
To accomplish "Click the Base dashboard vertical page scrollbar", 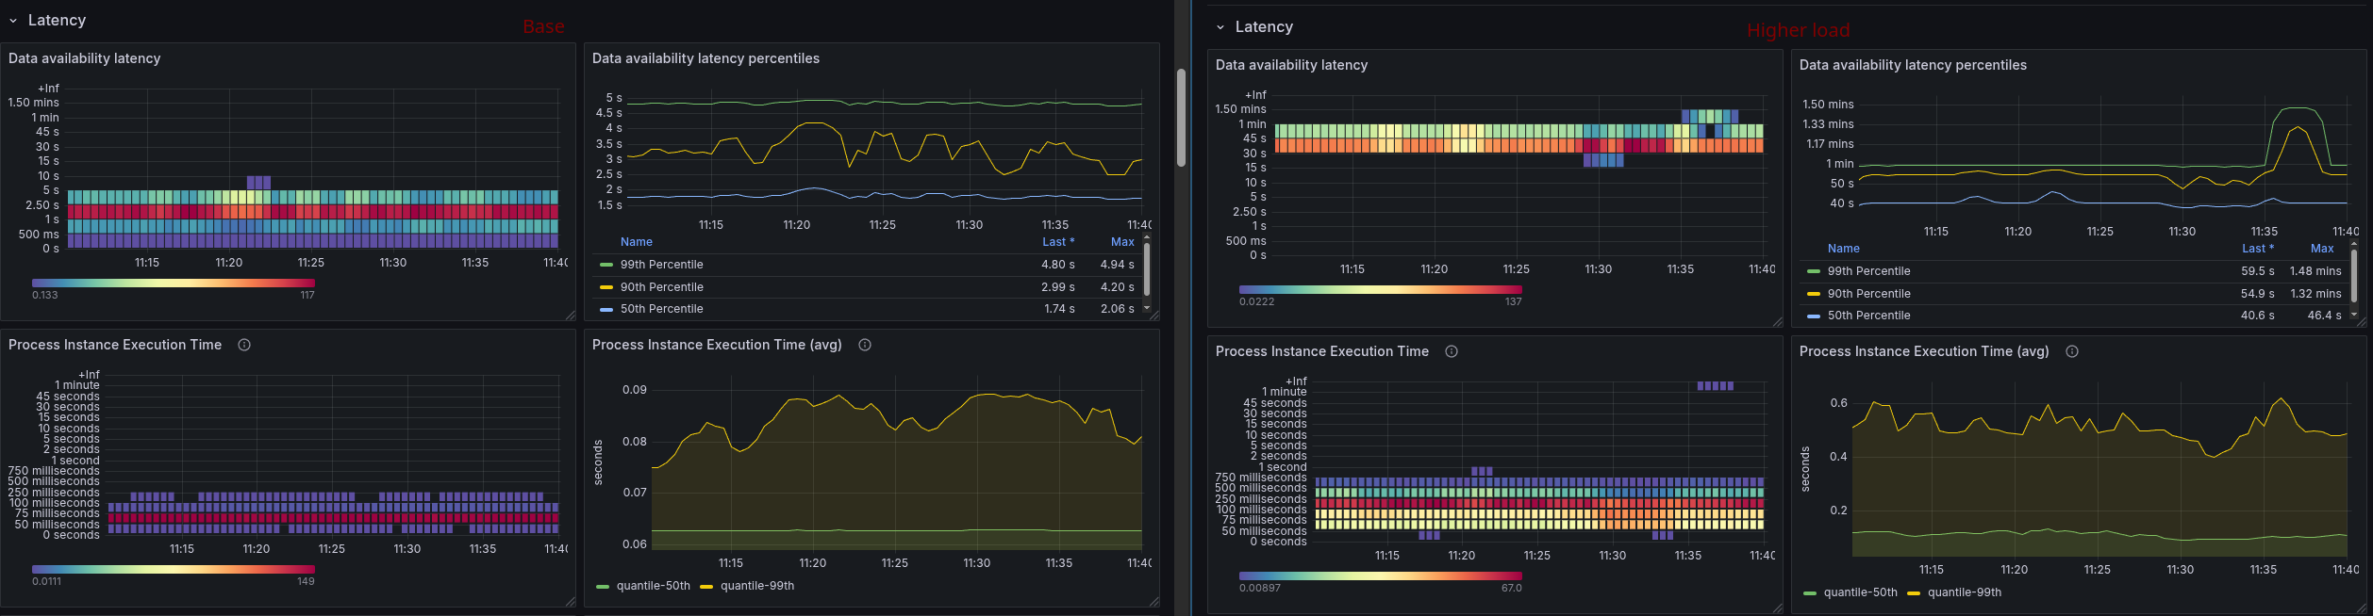I will pos(1181,117).
